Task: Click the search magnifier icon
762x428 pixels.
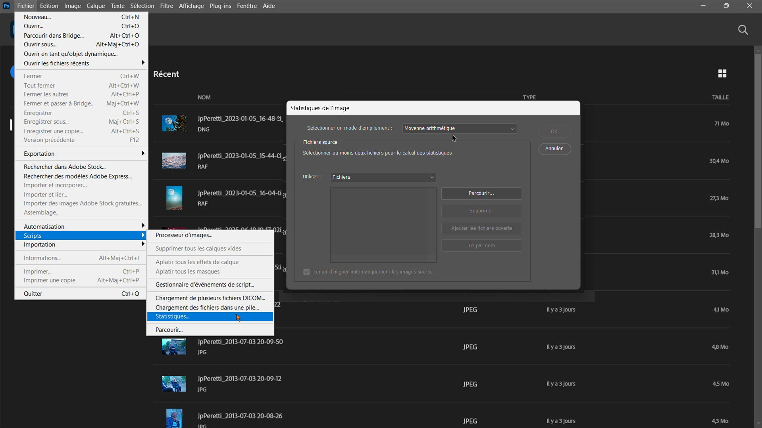Action: [743, 30]
